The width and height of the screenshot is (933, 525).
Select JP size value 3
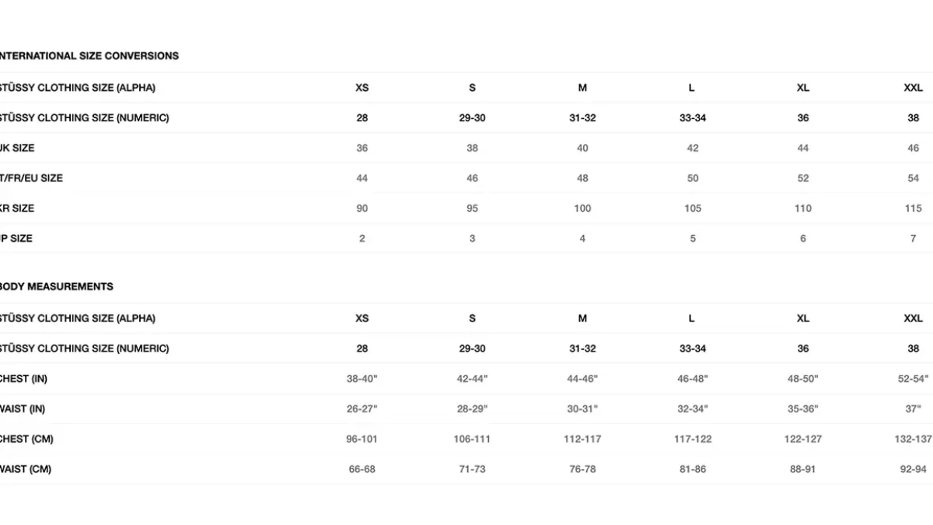coord(472,239)
